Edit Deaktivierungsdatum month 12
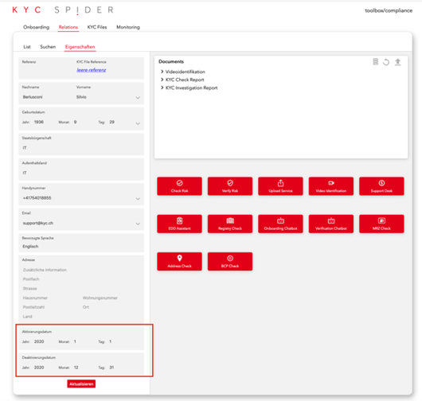This screenshot has height=401, width=422. (76, 368)
